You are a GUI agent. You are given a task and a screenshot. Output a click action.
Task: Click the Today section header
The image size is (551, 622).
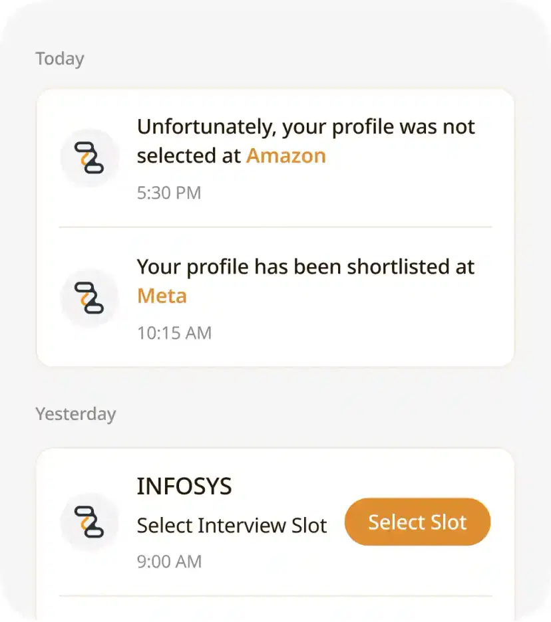click(x=60, y=58)
